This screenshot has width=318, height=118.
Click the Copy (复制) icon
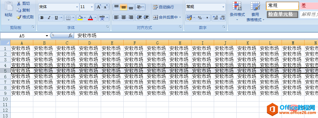(19, 10)
